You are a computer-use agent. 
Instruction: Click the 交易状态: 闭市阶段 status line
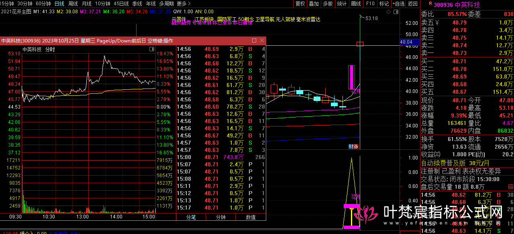click(460, 180)
